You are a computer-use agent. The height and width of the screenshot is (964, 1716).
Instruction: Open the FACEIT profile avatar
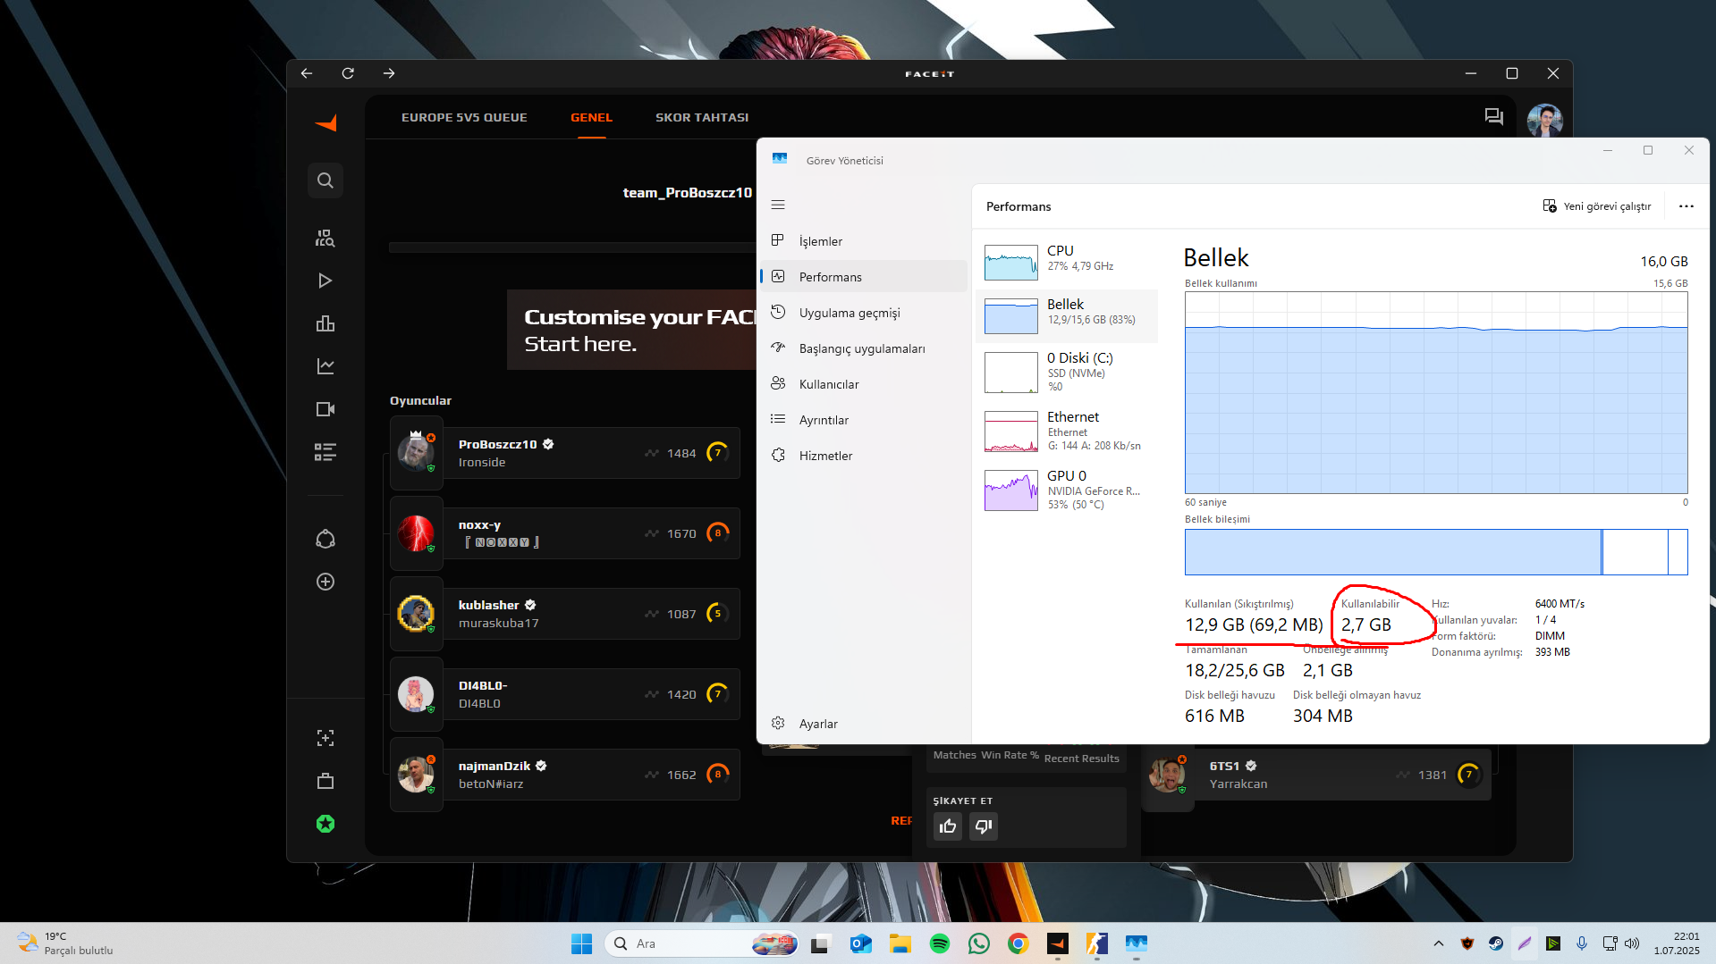click(x=1545, y=120)
